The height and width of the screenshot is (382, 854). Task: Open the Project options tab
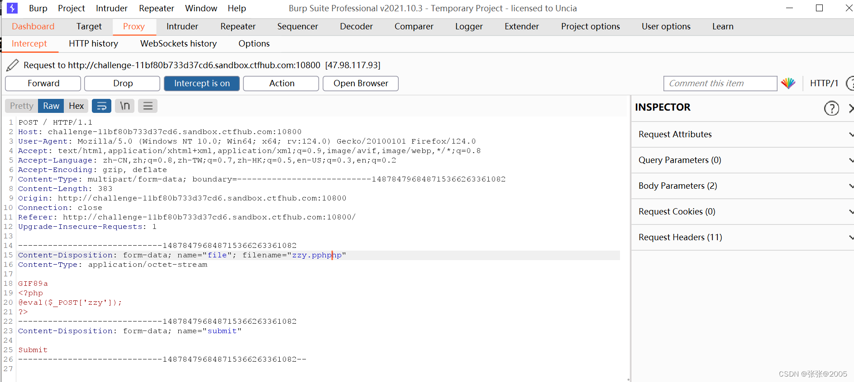(x=591, y=27)
